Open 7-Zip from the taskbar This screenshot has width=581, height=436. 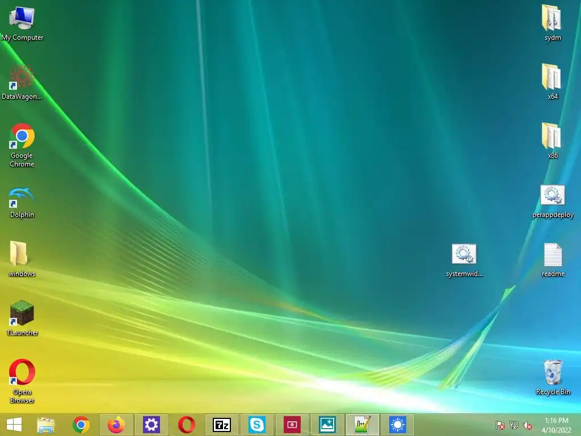coord(222,425)
